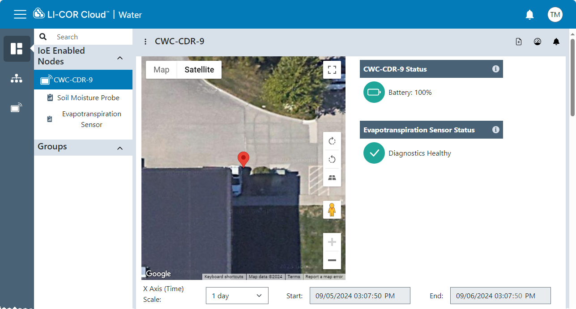Select the dashboard icon in the left sidebar
Image resolution: width=576 pixels, height=309 pixels.
pos(17,49)
